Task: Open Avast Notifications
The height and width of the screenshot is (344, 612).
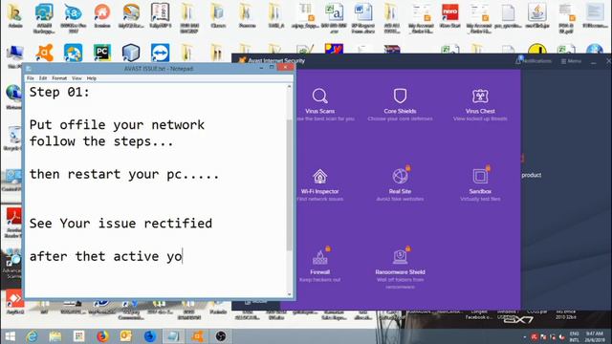Action: pos(534,61)
